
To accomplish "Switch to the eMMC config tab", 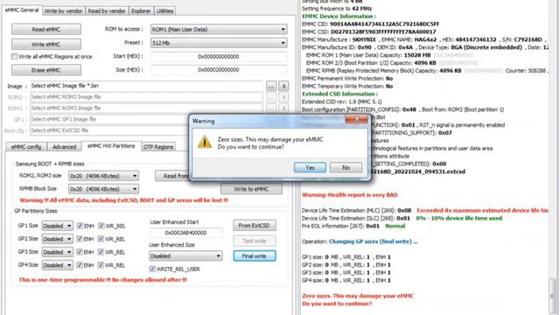I will pos(26,147).
